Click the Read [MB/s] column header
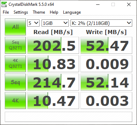137x125 pixels. (x=53, y=32)
